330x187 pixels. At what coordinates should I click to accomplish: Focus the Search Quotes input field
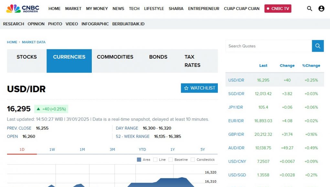268,46
